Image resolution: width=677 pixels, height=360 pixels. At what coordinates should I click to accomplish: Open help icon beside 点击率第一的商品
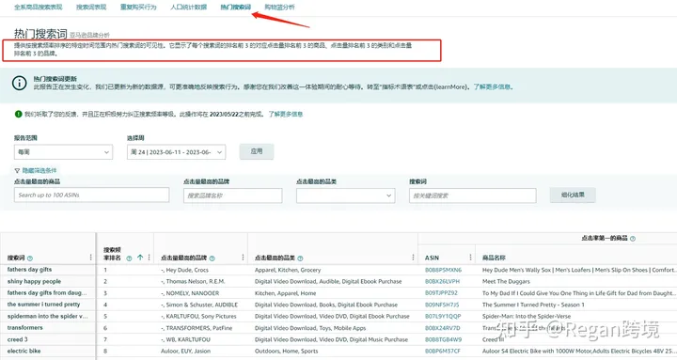[x=633, y=238]
